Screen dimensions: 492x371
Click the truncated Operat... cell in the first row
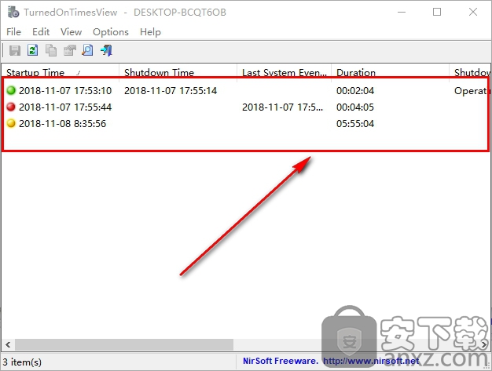click(471, 91)
